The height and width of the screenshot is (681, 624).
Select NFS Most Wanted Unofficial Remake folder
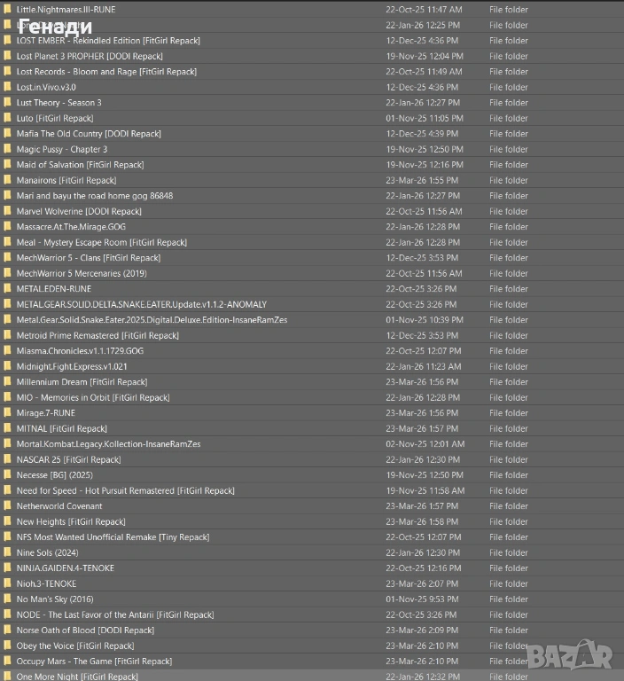(x=312, y=536)
